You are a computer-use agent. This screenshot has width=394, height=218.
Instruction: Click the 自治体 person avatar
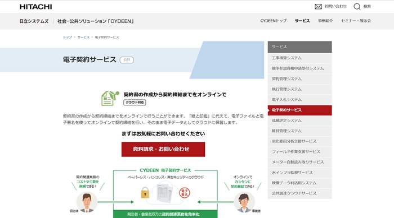point(87,202)
